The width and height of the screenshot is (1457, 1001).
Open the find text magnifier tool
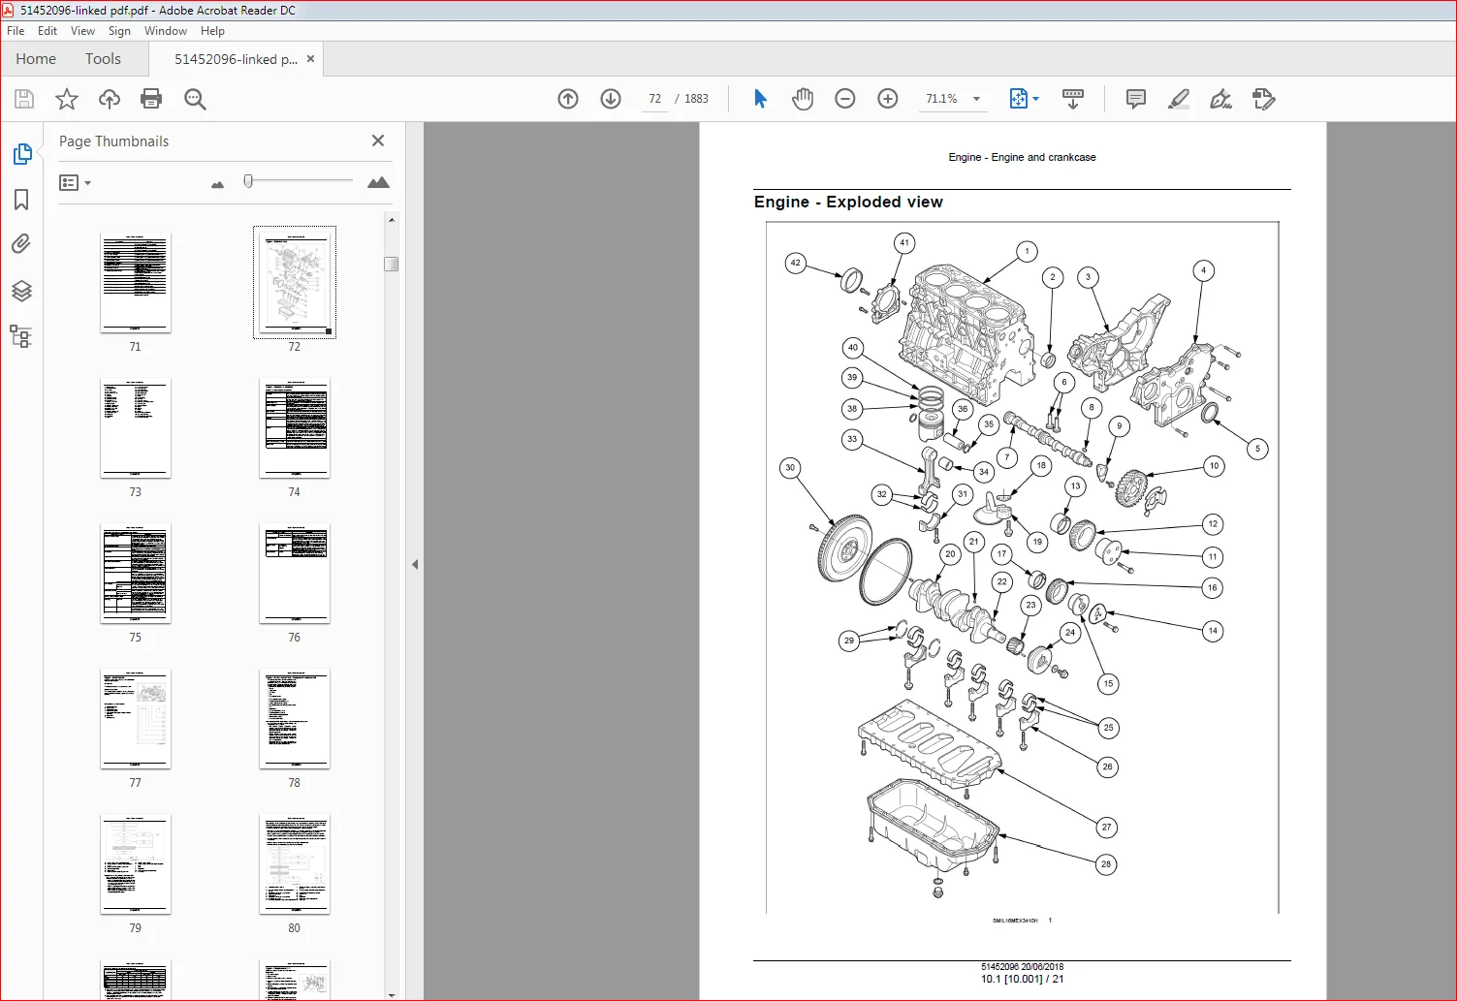[x=195, y=99]
